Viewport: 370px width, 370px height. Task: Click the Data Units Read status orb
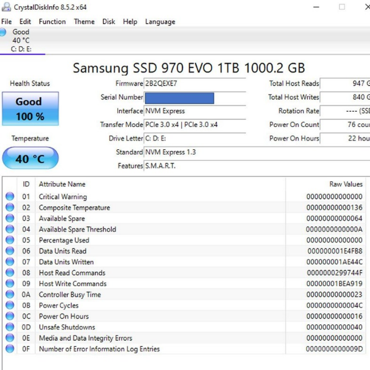click(x=10, y=250)
